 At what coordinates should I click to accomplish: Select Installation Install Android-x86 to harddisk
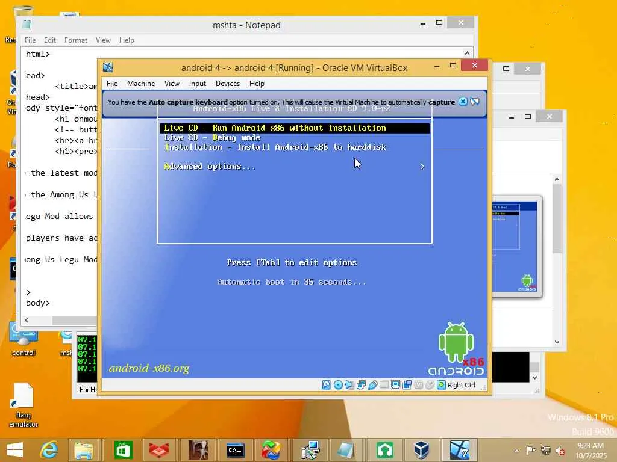coord(295,147)
